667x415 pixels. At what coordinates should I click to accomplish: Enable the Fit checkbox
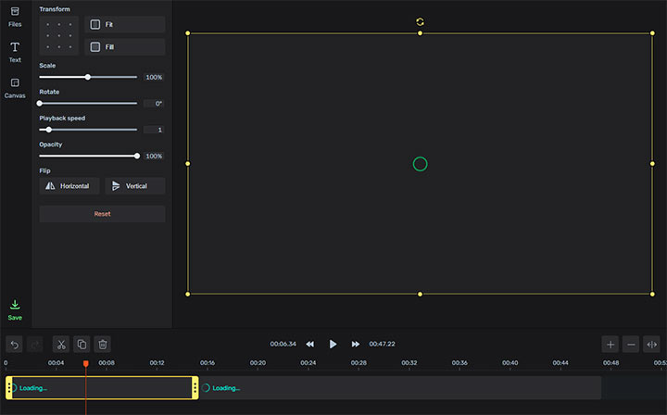[x=95, y=24]
